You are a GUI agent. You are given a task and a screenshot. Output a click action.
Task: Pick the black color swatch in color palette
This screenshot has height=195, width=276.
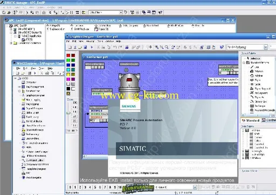[68, 89]
